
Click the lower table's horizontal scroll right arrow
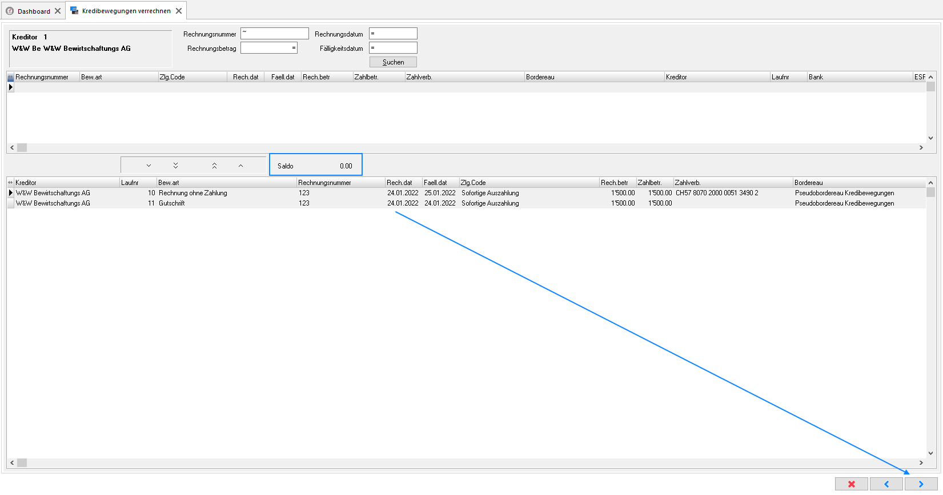click(x=921, y=463)
